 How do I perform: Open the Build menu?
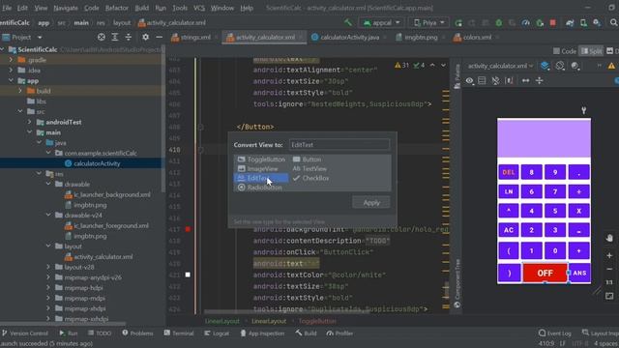[x=142, y=8]
